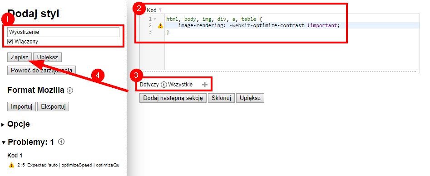Click the info icon next to Dotyczy

point(164,85)
